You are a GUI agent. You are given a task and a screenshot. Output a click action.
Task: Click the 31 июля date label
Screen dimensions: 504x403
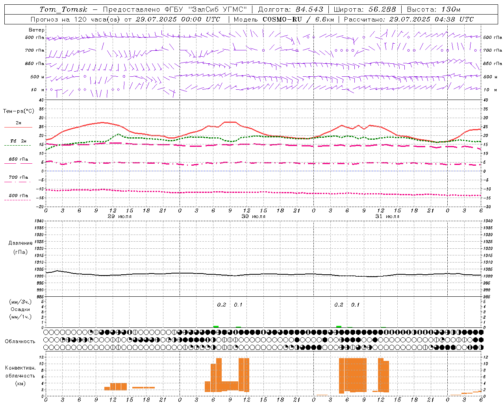(387, 216)
